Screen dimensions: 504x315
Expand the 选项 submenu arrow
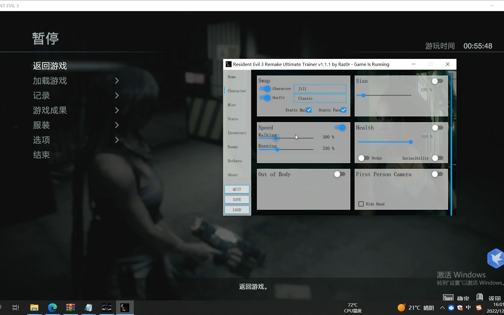coord(117,140)
